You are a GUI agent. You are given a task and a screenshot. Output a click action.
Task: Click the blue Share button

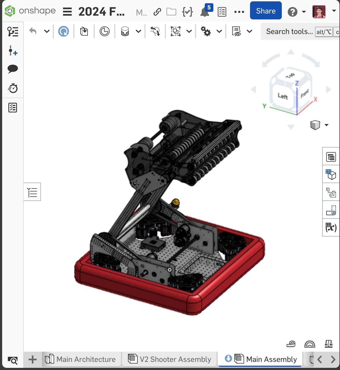coord(266,11)
